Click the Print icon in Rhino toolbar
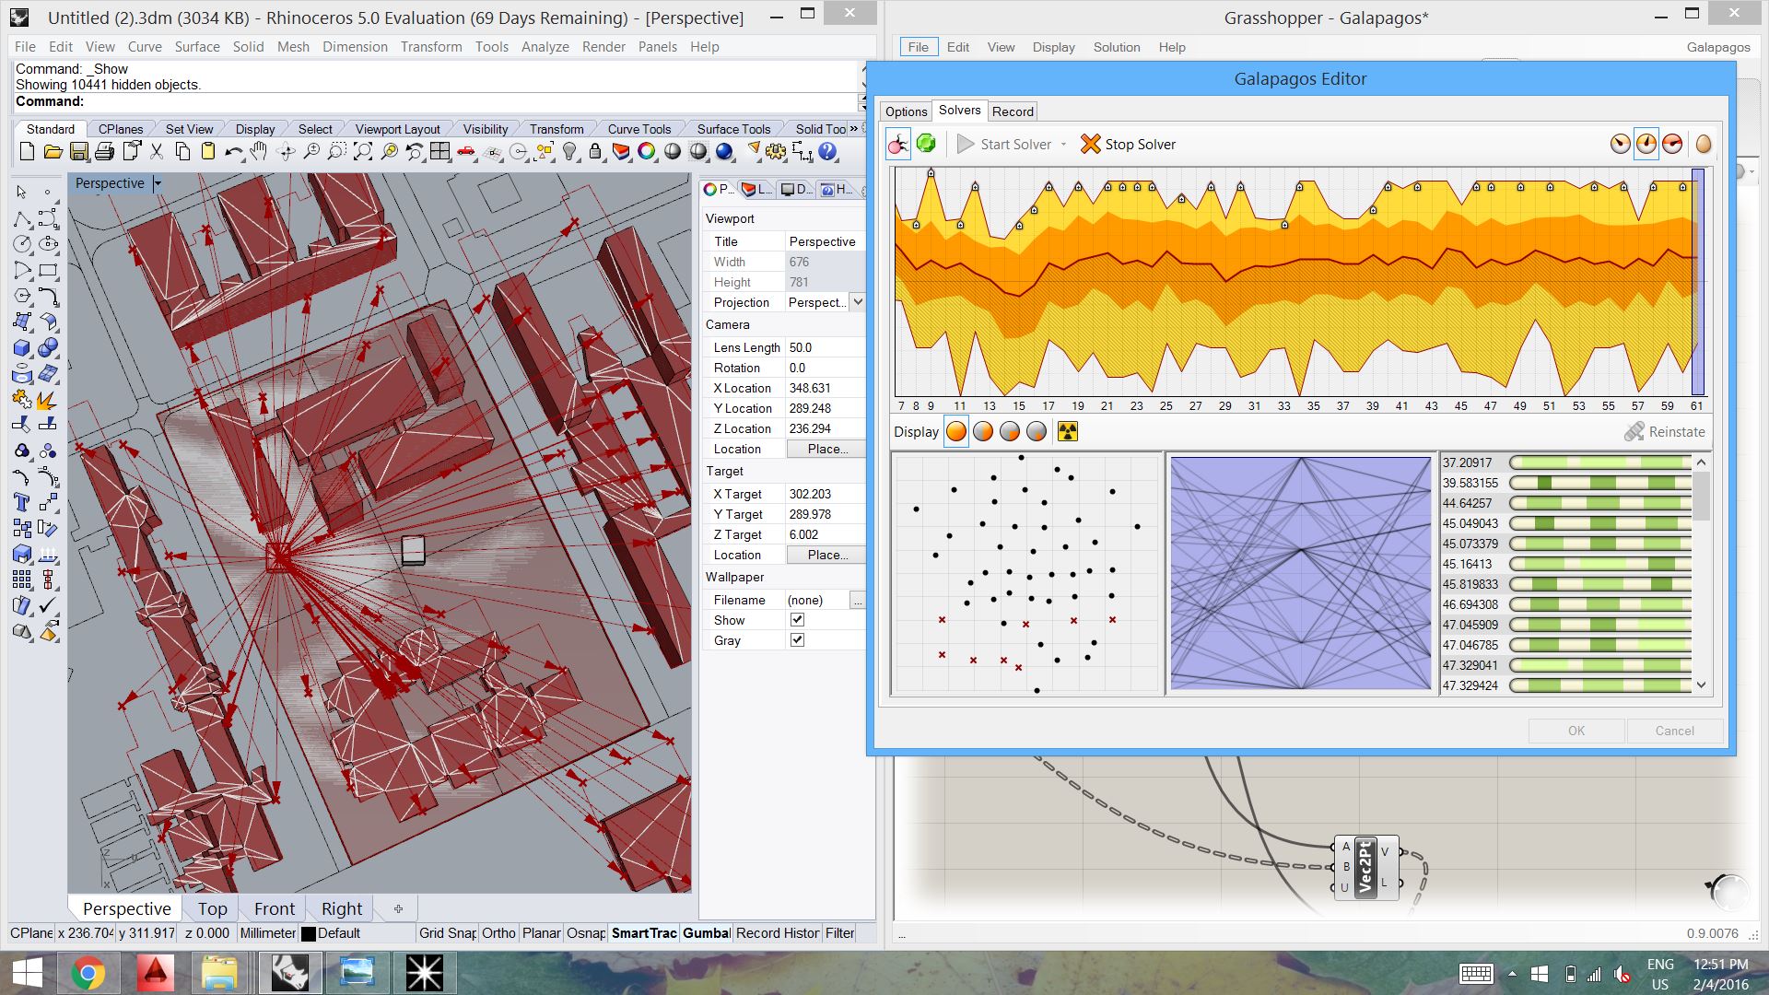 (x=104, y=152)
